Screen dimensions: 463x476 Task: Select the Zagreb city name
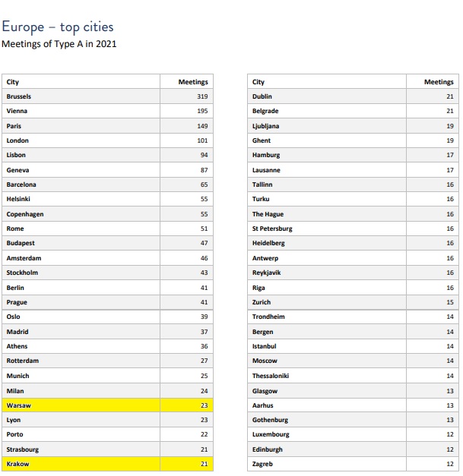pyautogui.click(x=262, y=464)
